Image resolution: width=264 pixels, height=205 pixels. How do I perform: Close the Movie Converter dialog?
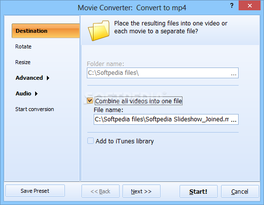pyautogui.click(x=249, y=5)
